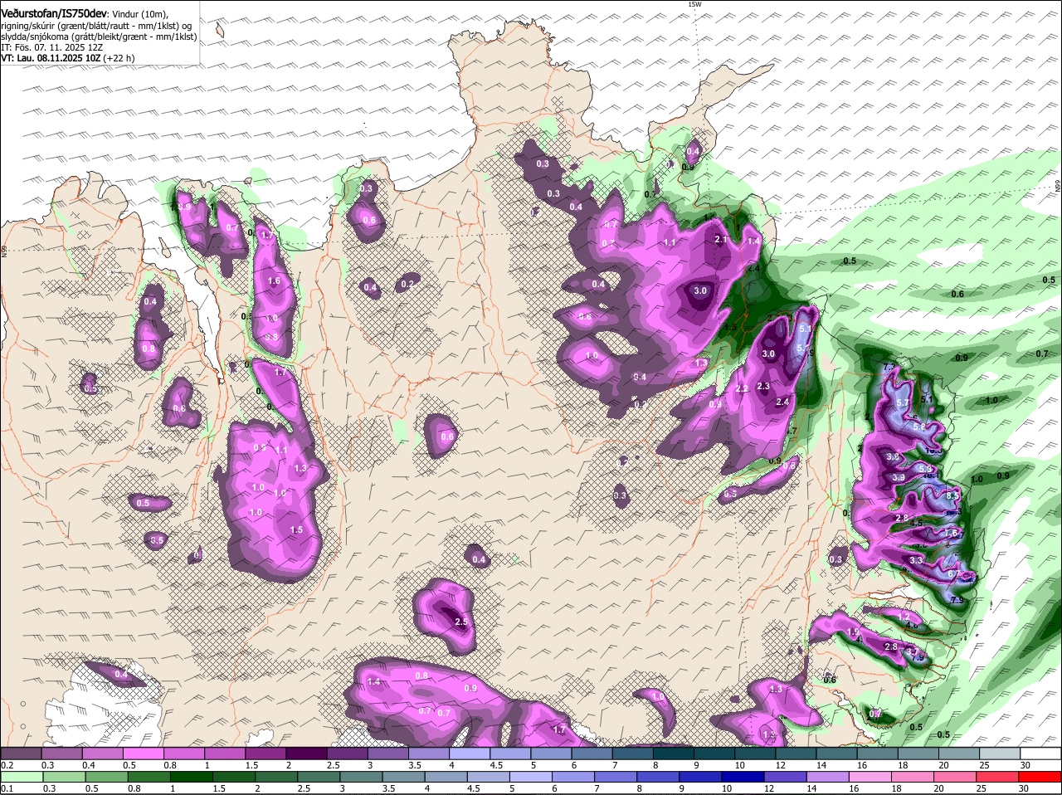Select the darkest purple 2–2.5 snow legend swatch
1062x795 pixels.
(308, 754)
